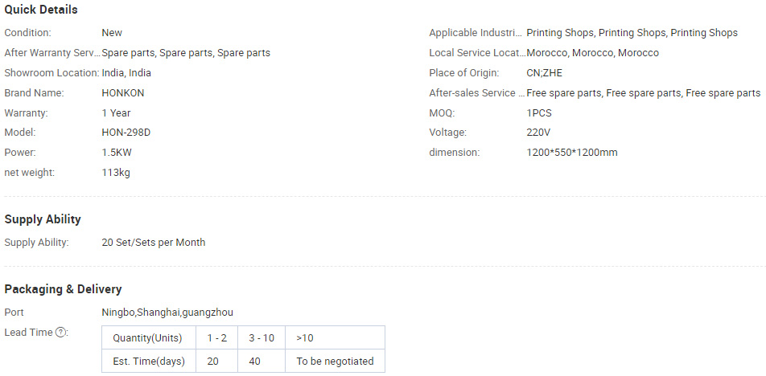
Task: Click the 1-2 quantity column cell
Action: click(217, 338)
